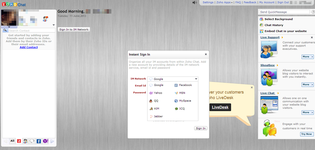The height and width of the screenshot is (150, 315).
Task: Open the FAQ link
Action: 238,2
